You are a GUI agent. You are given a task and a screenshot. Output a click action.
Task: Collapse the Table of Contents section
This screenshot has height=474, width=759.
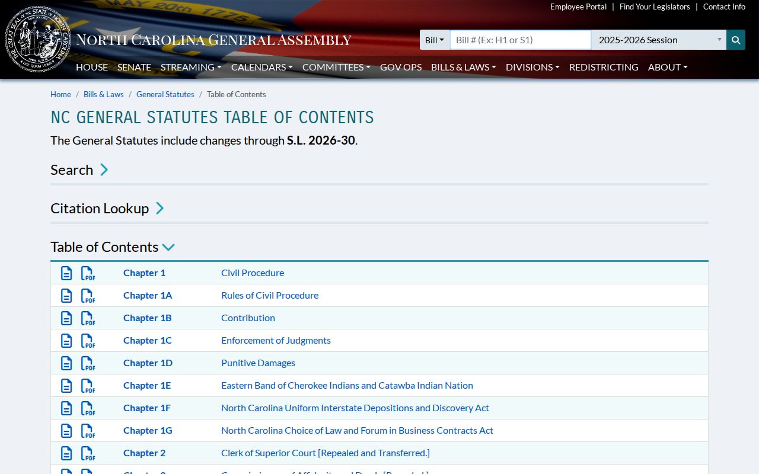(x=113, y=247)
